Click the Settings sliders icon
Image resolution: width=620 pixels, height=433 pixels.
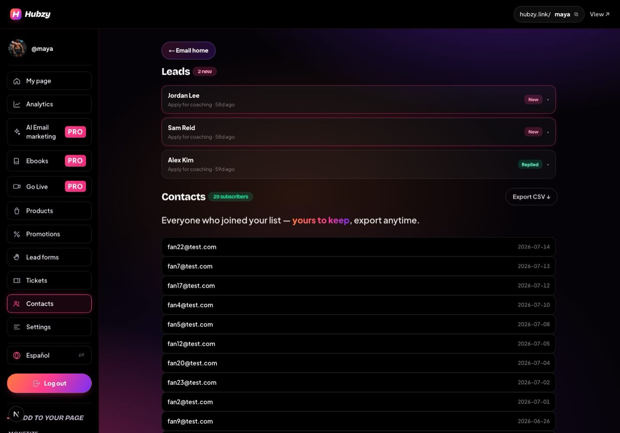[x=17, y=327]
